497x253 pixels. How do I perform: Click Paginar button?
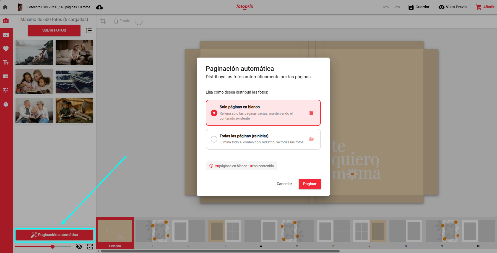pos(309,184)
